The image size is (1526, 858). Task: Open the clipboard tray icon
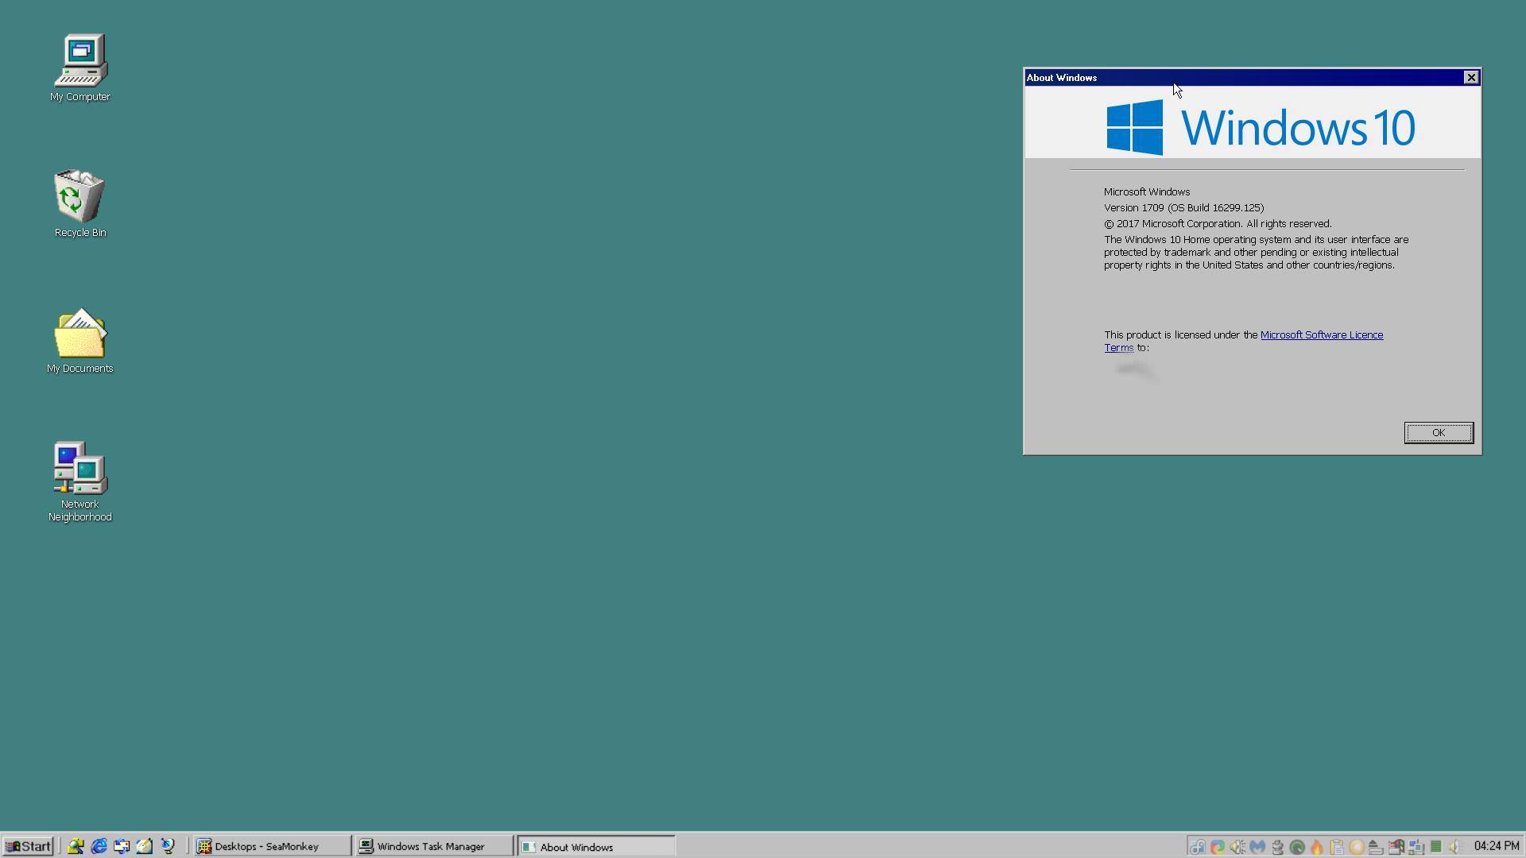click(x=1337, y=847)
